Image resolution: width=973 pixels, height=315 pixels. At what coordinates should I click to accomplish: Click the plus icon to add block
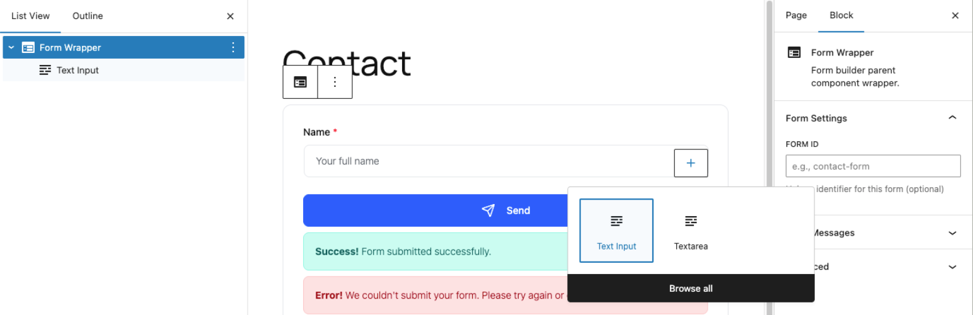click(691, 163)
